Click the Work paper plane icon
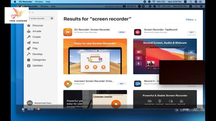 click(x=29, y=43)
